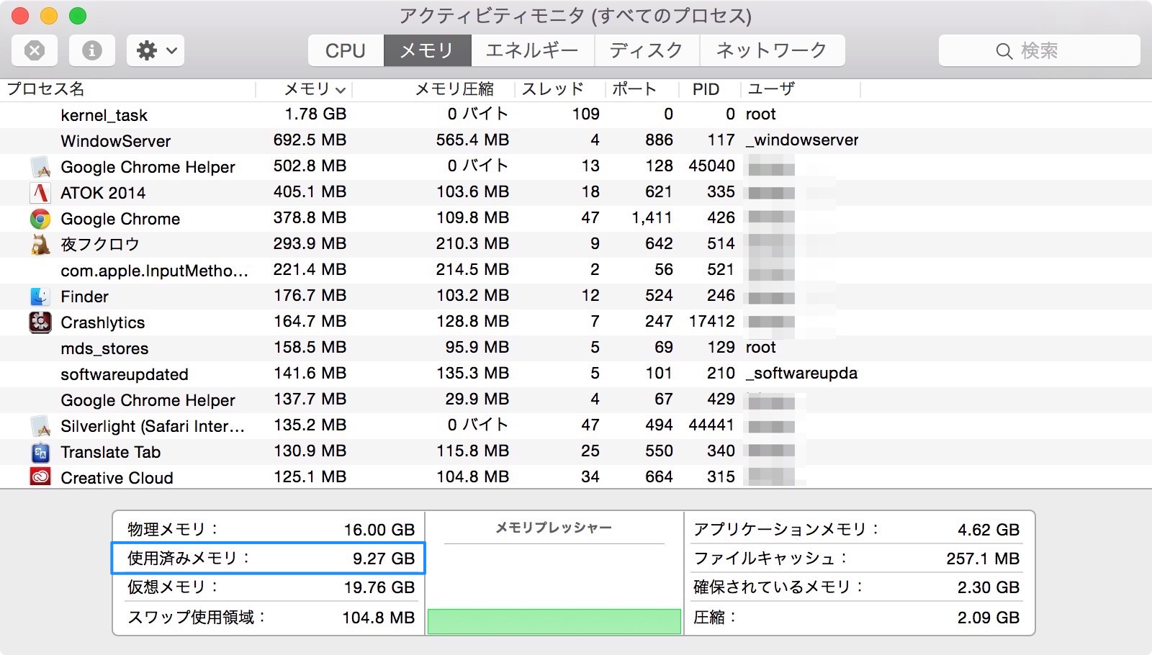The width and height of the screenshot is (1152, 655).
Task: Sort by PID column header
Action: tap(709, 89)
